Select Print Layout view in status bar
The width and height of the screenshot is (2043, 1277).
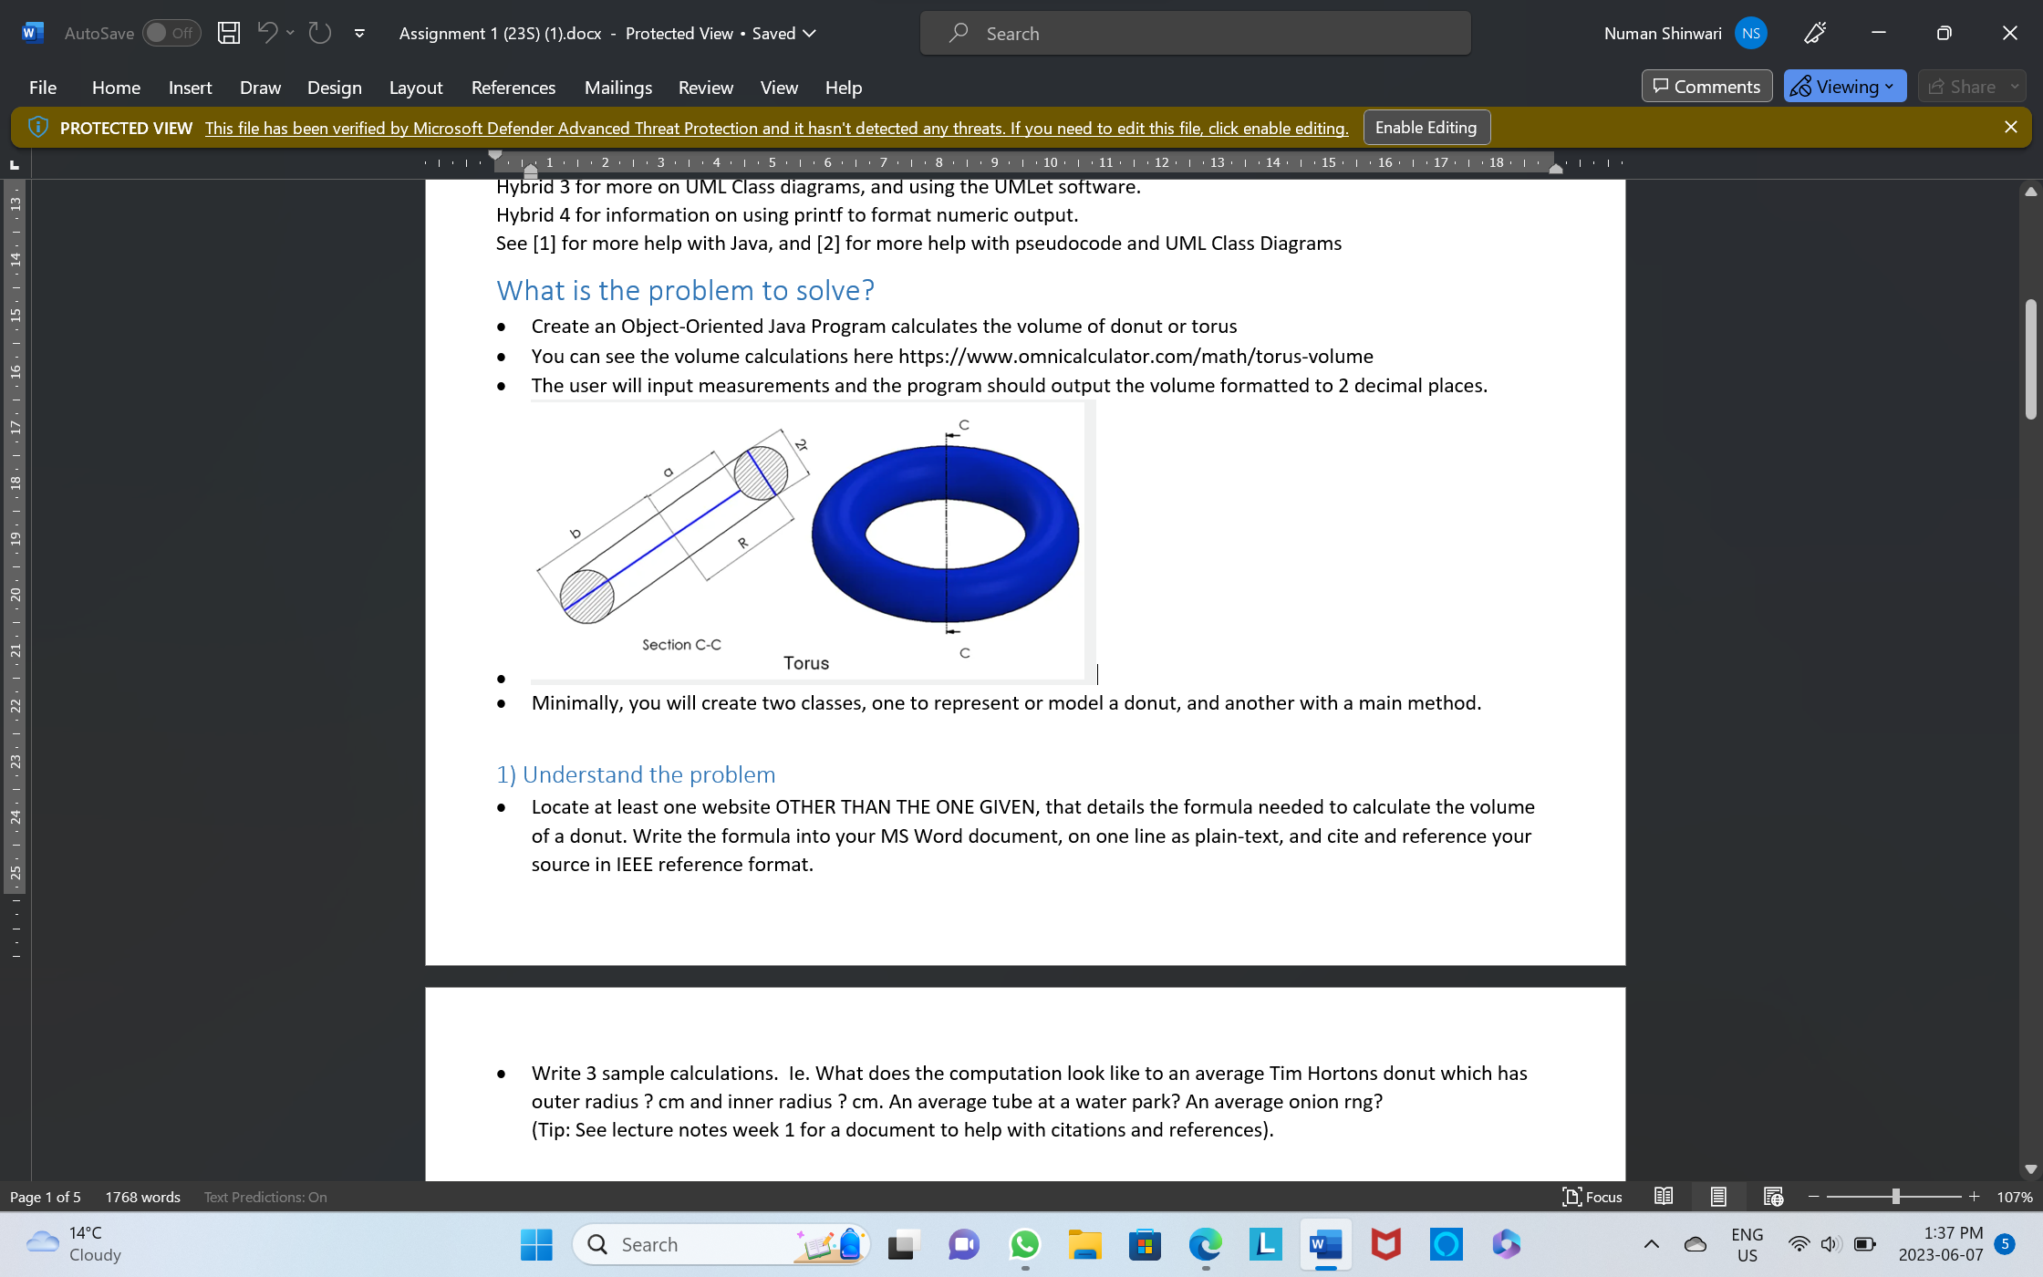[x=1718, y=1197]
